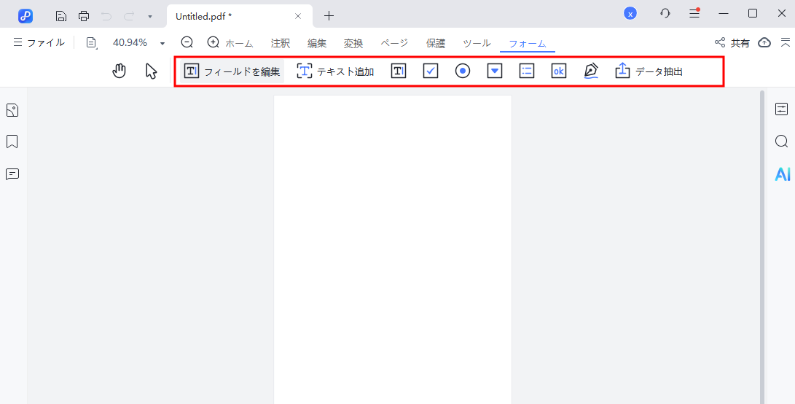Click the 共有 share button
This screenshot has height=404, width=795.
(732, 43)
